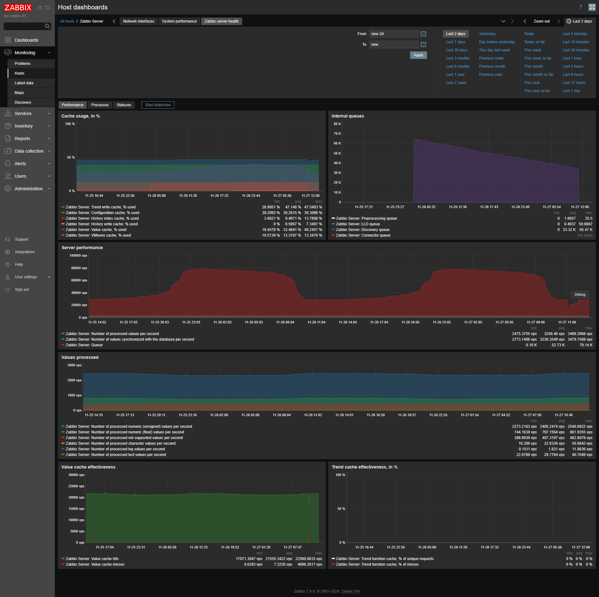Toggle the Last 2 days time selector tab
The width and height of the screenshot is (599, 597).
580,21
